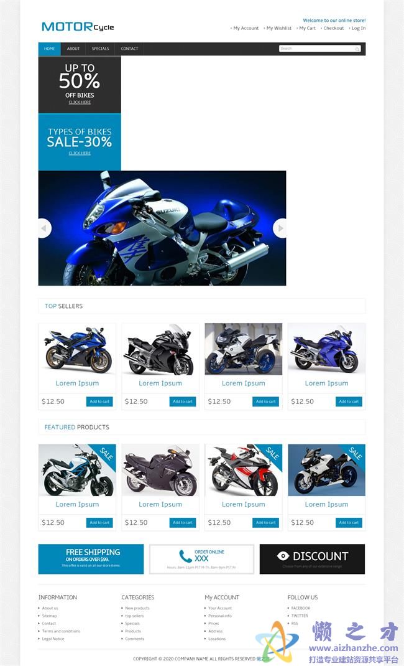Screen dimensions: 404x666
Task: Add first top seller bike to cart
Action: [x=99, y=401]
